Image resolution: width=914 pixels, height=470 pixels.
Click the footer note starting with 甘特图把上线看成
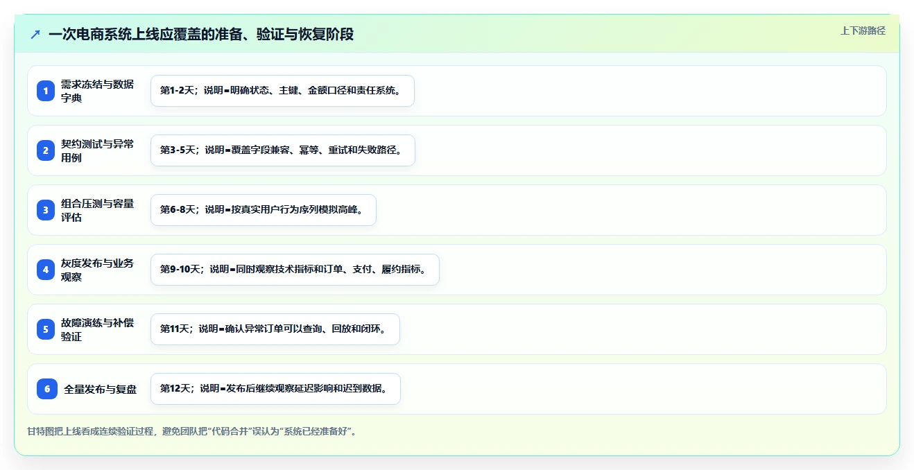click(x=193, y=431)
